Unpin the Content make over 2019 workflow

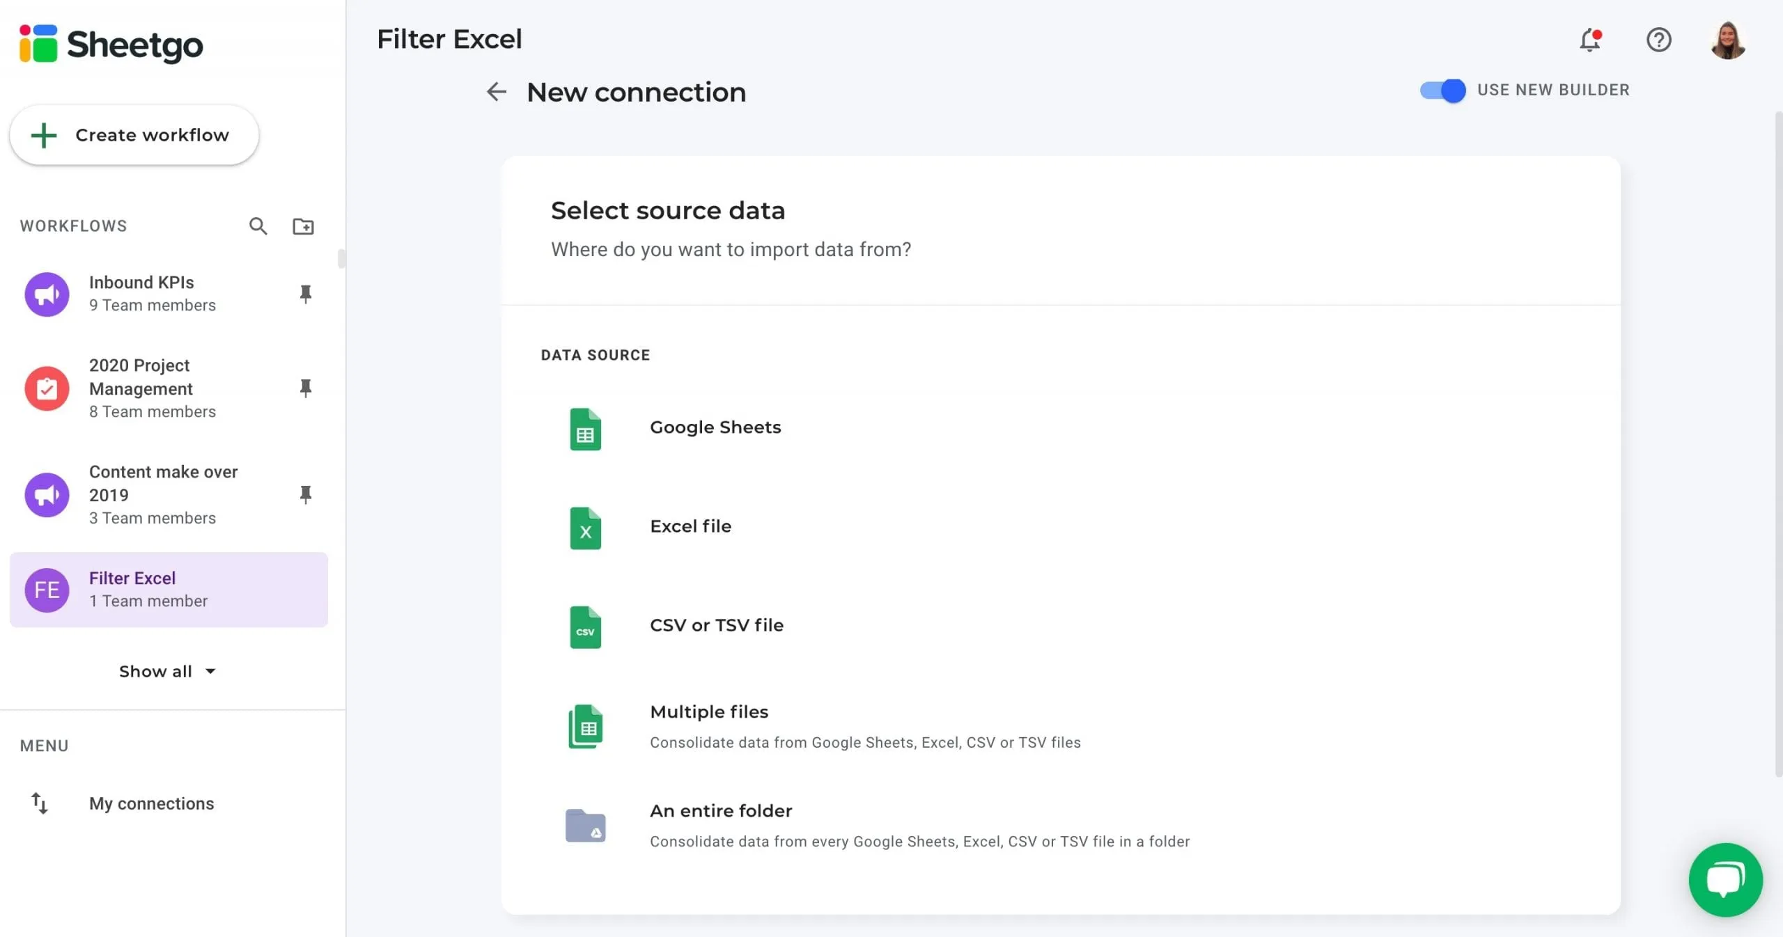305,494
